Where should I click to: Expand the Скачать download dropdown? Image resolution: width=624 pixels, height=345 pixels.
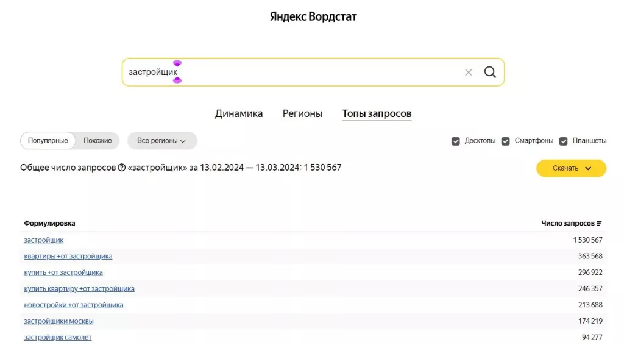[571, 168]
